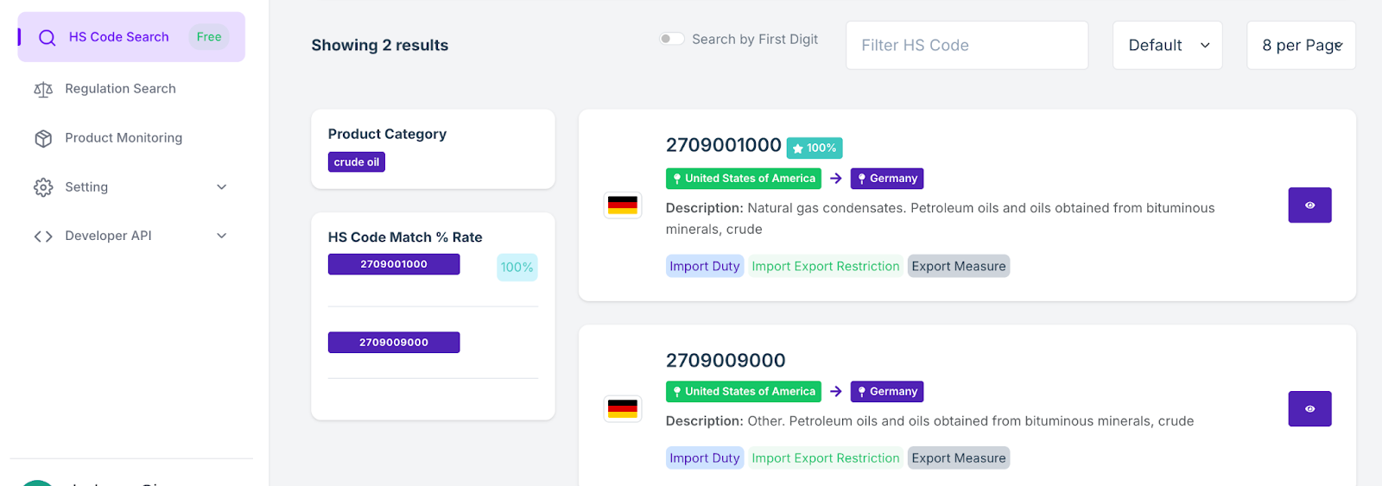Select 2709009000 in HS Code Match Rate panel
The height and width of the screenshot is (486, 1382).
pyautogui.click(x=394, y=343)
